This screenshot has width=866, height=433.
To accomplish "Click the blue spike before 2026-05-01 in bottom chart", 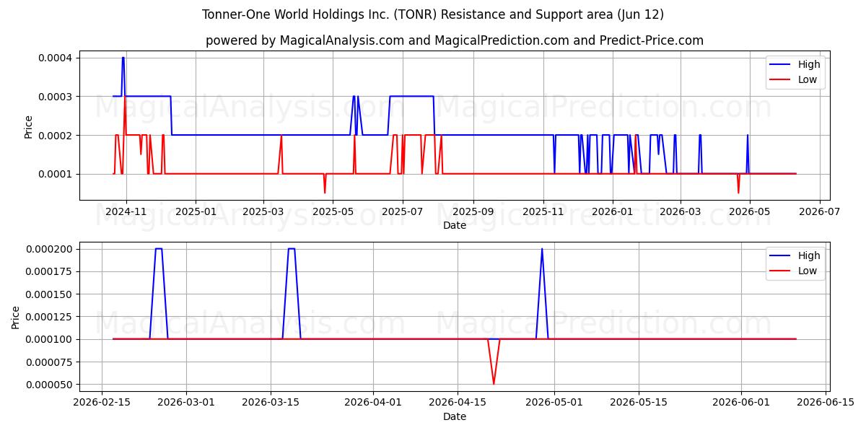I will 542,249.
